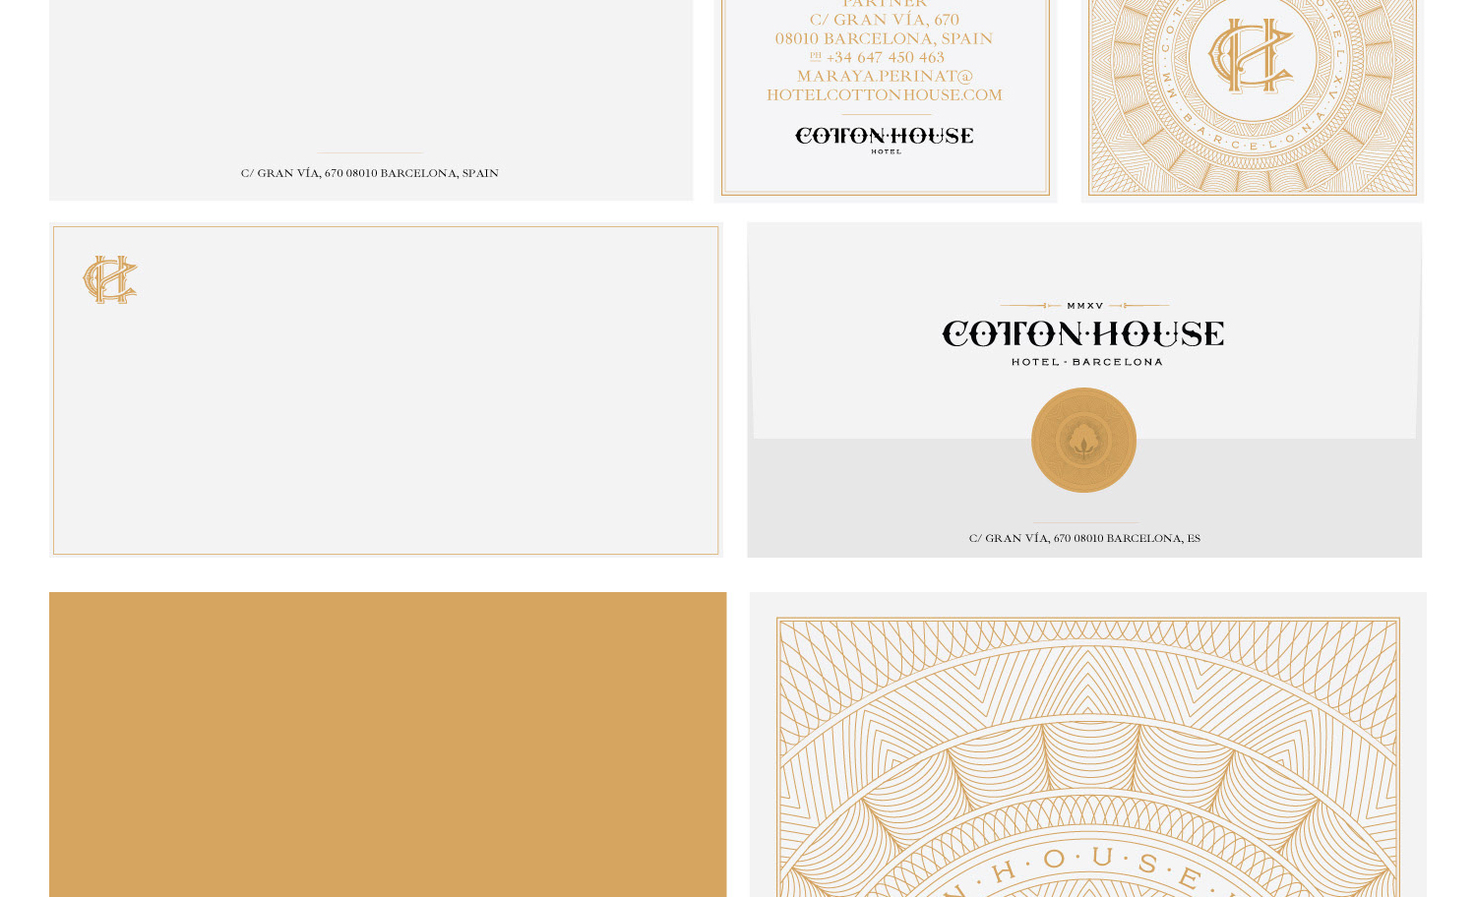Click the MARAYA.PERINAT email address
Screen dimensions: 1476x897
point(884,76)
